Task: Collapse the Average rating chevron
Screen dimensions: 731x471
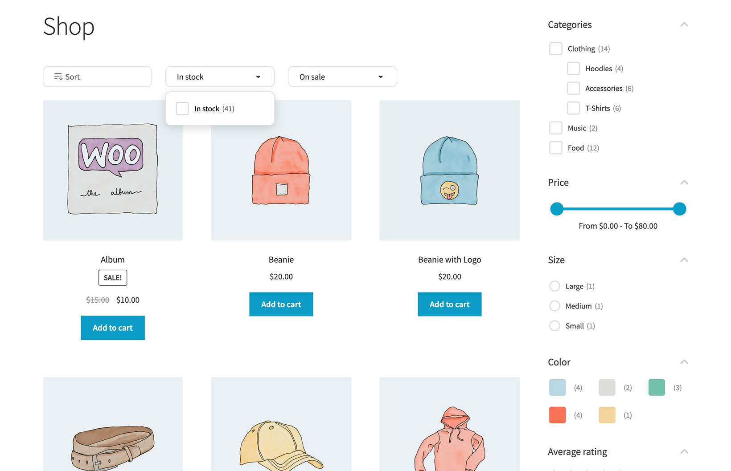Action: [x=684, y=452]
